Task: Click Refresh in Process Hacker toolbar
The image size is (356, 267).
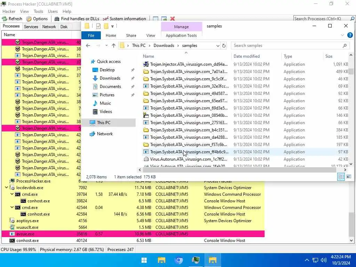Action: coord(12,19)
